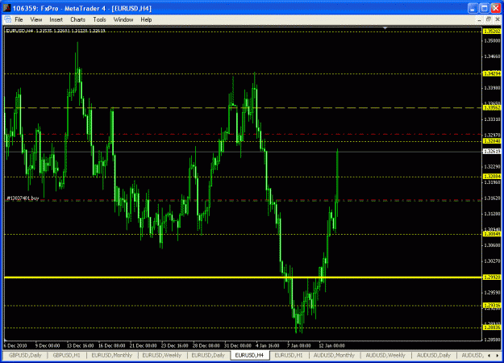Open the File menu

click(x=19, y=19)
